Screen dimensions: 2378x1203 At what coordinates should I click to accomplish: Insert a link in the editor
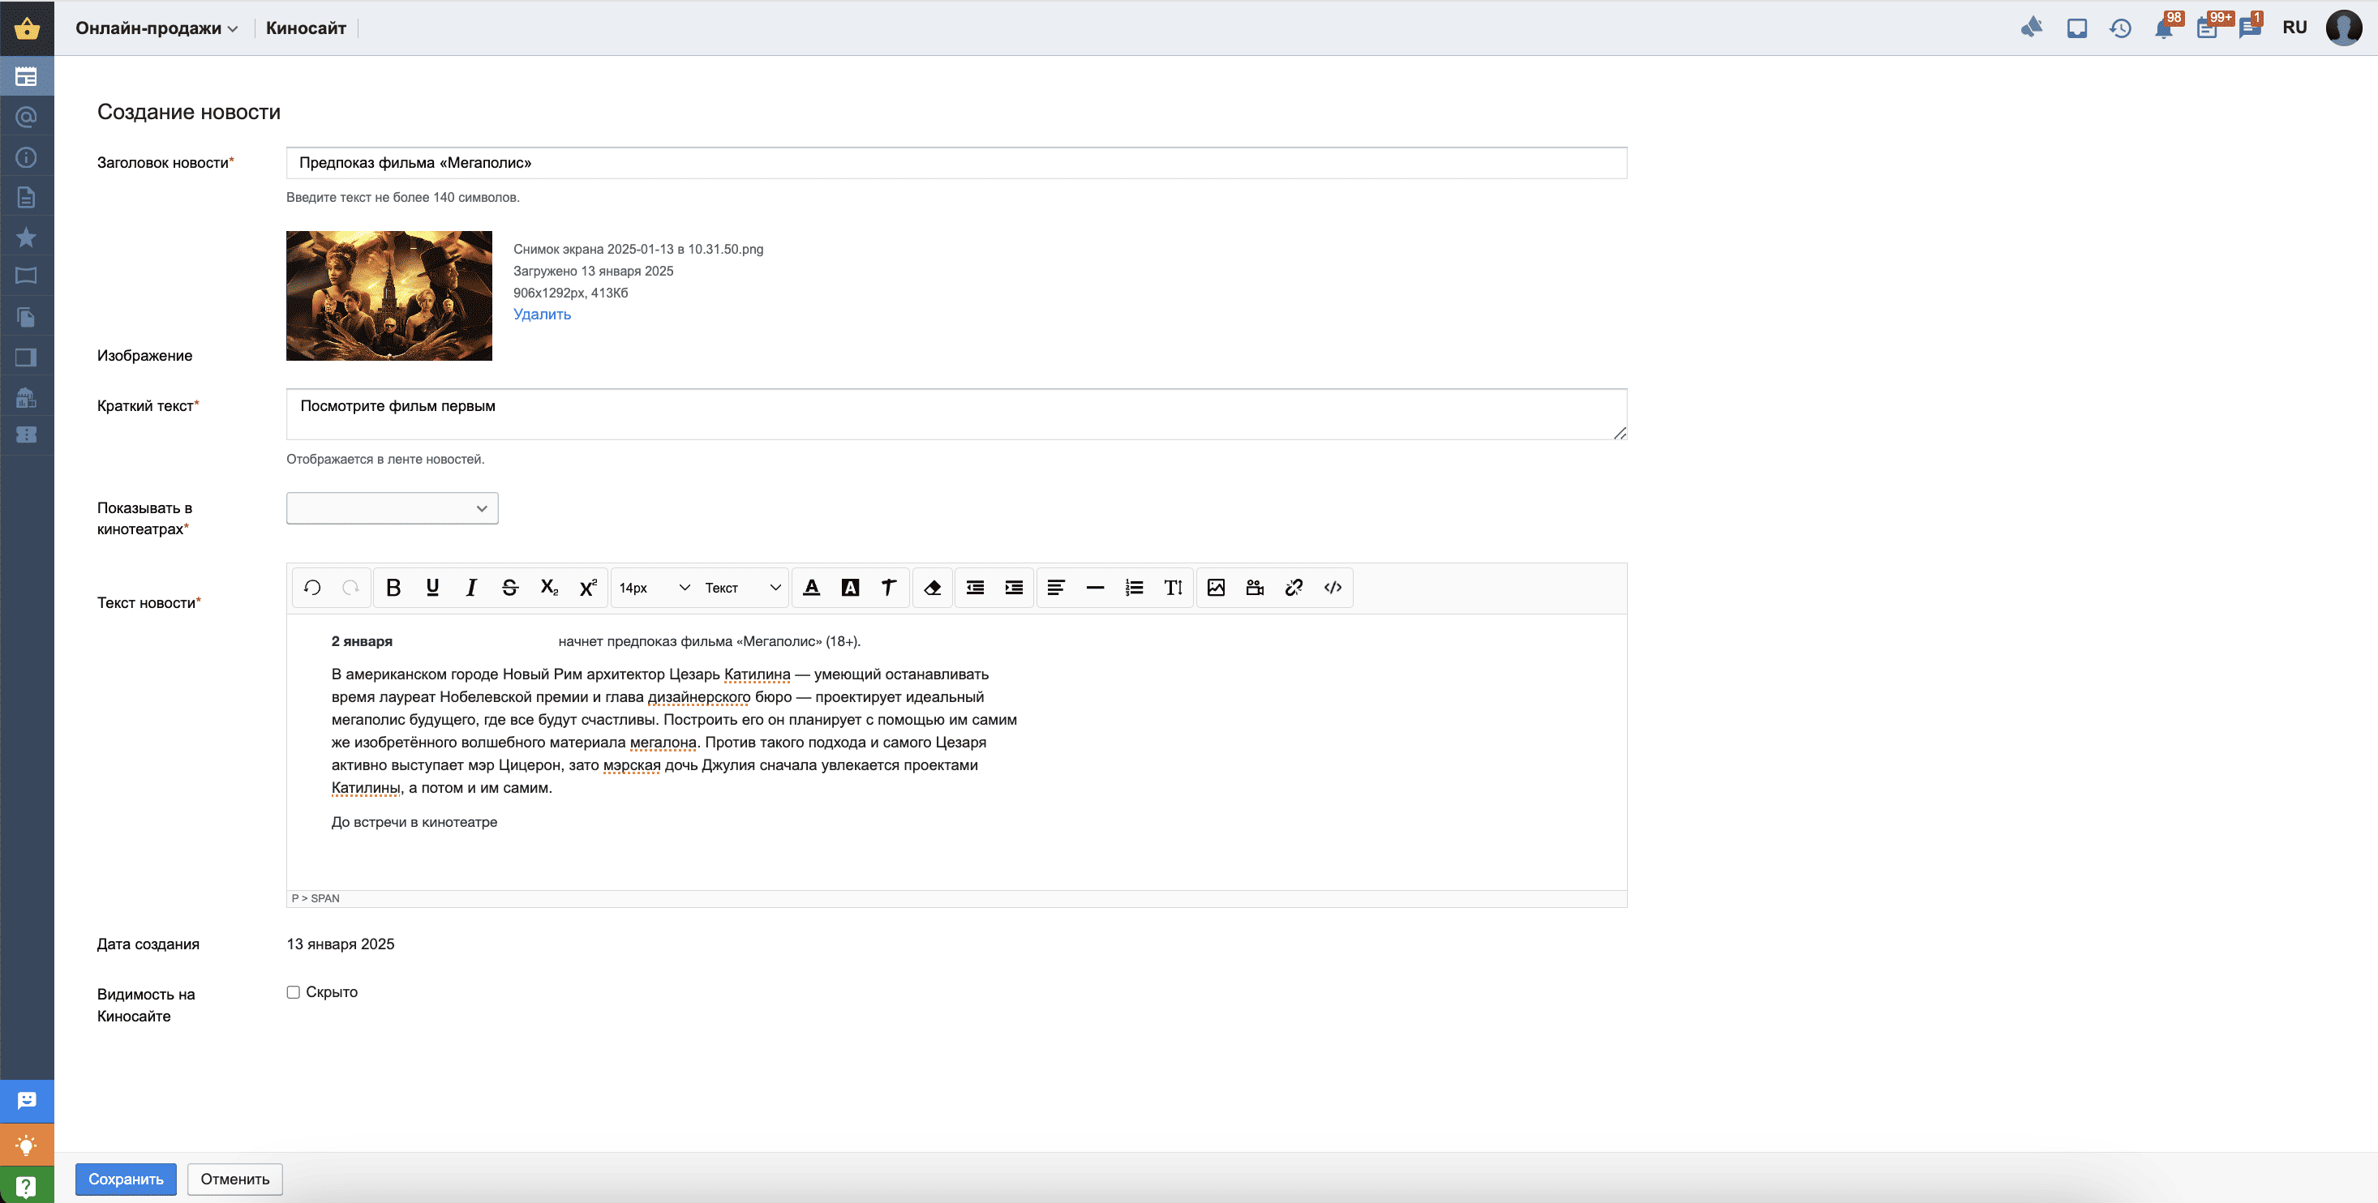(1294, 588)
